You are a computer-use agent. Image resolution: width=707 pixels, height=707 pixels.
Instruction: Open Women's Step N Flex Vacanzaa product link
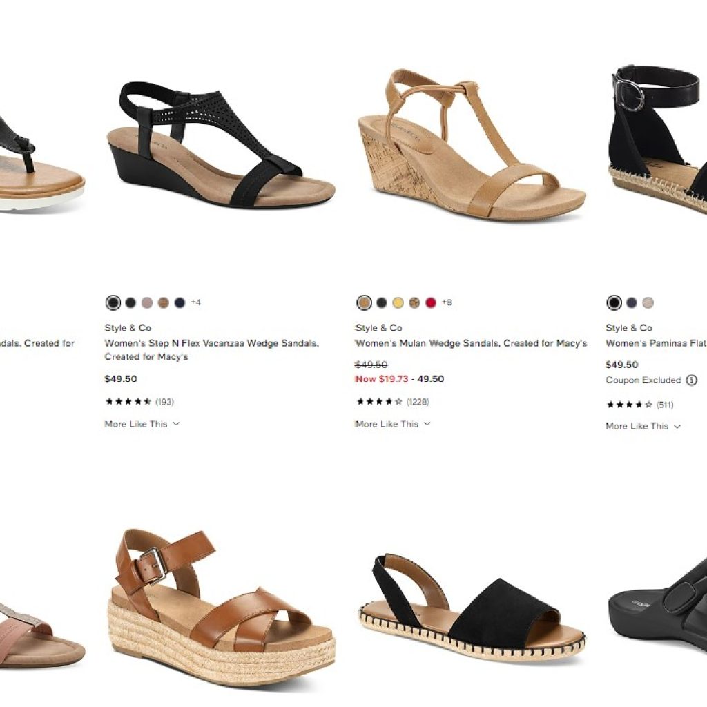point(212,349)
